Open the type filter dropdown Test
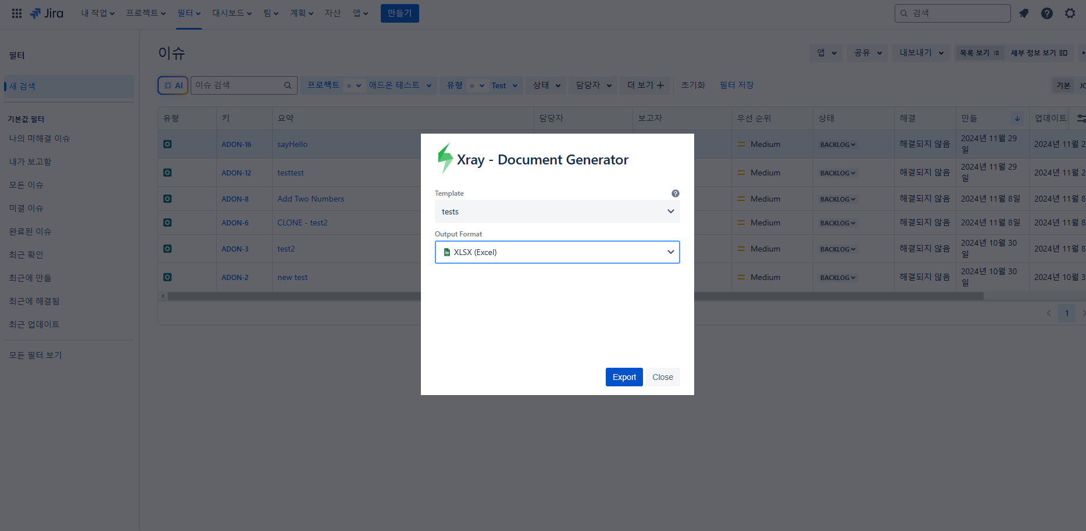 [x=505, y=85]
